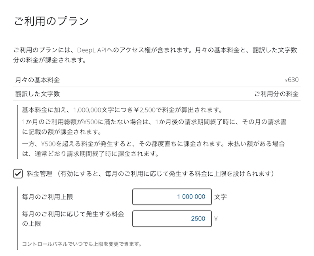314x256 pixels.
Task: Click the 料金管理 checkbox label text
Action: coord(40,174)
